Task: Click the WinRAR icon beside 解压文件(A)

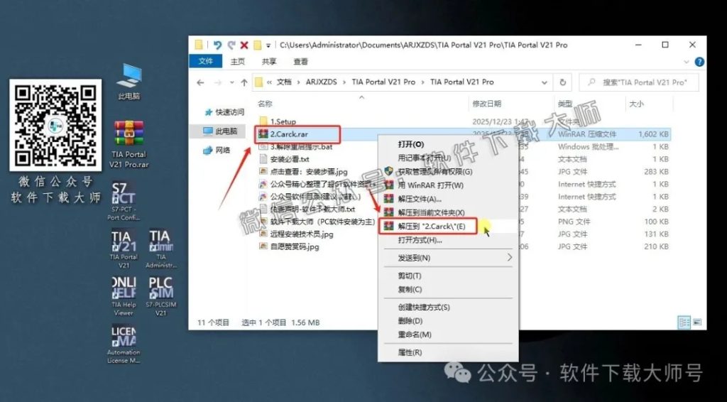Action: 388,199
